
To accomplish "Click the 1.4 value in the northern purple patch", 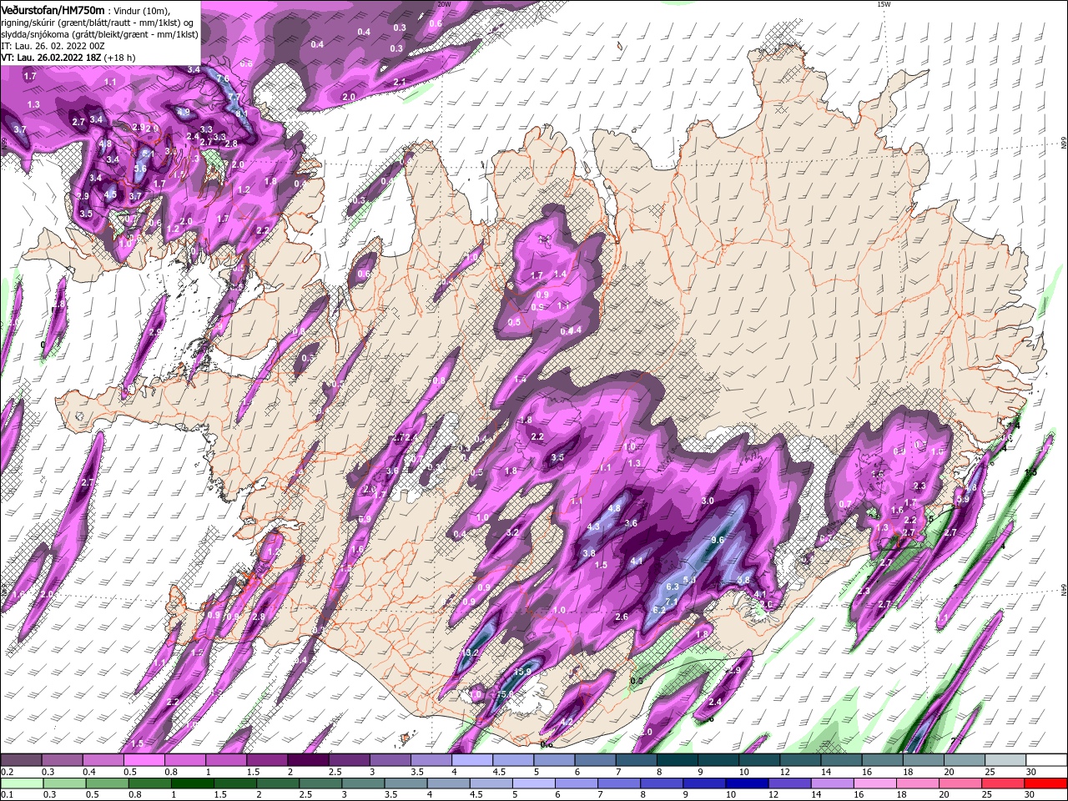I will pyautogui.click(x=560, y=274).
